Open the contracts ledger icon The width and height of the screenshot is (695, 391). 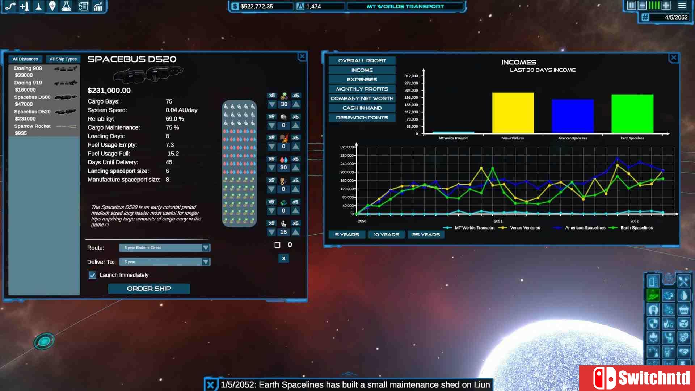83,6
